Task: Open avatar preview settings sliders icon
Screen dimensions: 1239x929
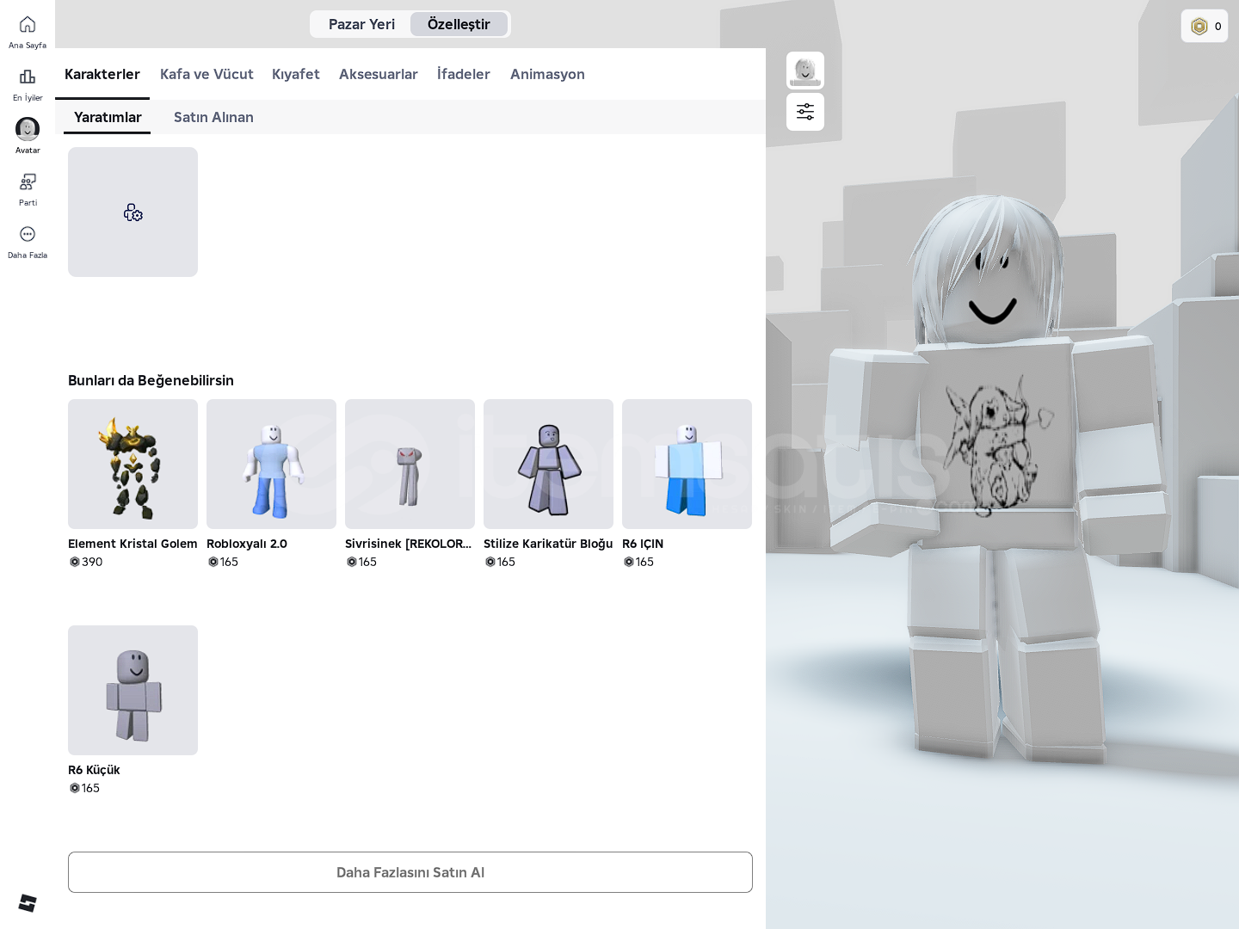Action: click(x=805, y=112)
